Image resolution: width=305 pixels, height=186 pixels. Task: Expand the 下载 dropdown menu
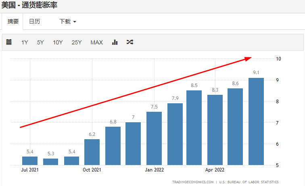click(x=68, y=21)
